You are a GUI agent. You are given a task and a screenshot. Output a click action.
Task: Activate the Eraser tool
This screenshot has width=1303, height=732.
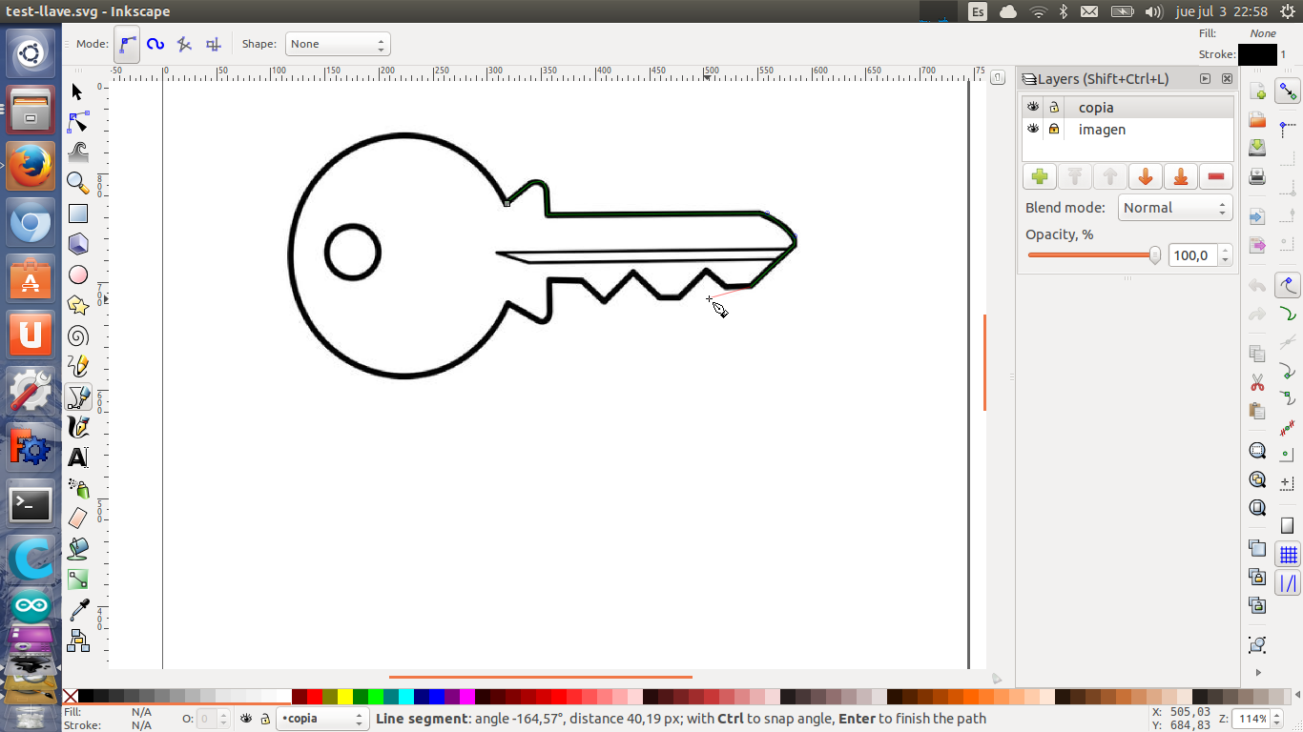click(x=77, y=518)
